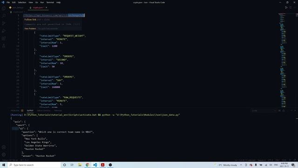The width and height of the screenshot is (298, 168).
Task: Show hidden system tray icons
Action: (x=241, y=165)
